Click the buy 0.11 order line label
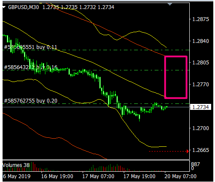215x182 pixels. pos(30,47)
